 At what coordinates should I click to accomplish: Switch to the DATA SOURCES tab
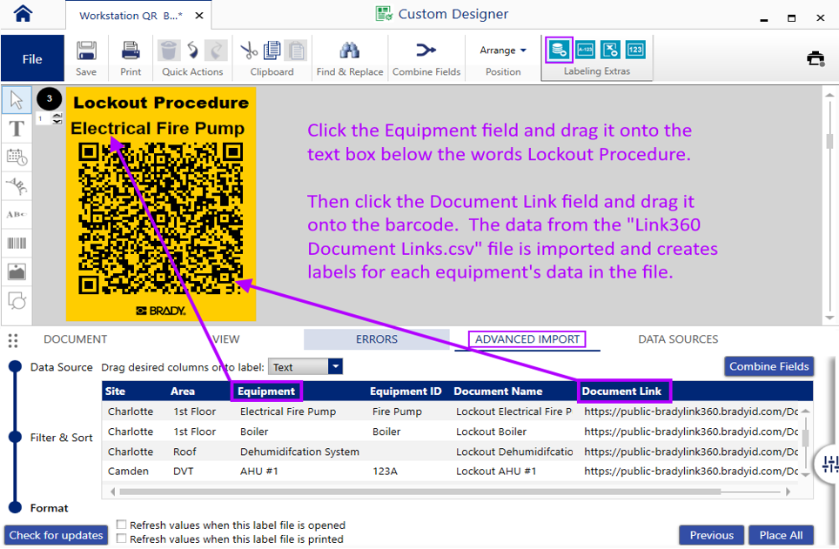tap(677, 339)
